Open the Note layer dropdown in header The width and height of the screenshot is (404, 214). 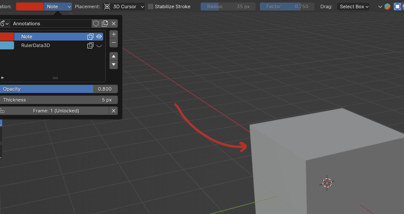[58, 7]
